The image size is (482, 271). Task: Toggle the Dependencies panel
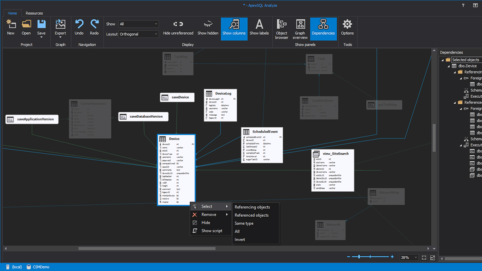[323, 29]
